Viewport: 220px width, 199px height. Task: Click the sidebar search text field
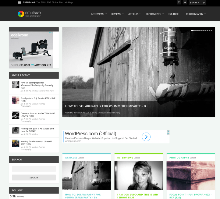(x=34, y=169)
